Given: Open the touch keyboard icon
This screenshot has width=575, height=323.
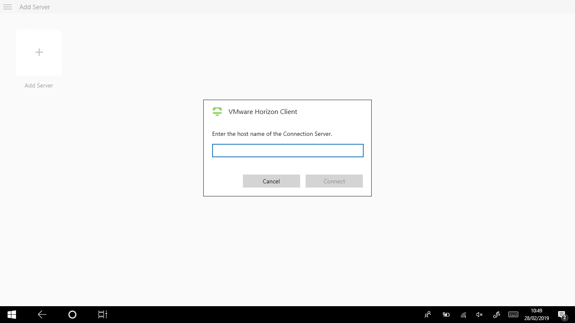Looking at the screenshot, I should pyautogui.click(x=513, y=314).
